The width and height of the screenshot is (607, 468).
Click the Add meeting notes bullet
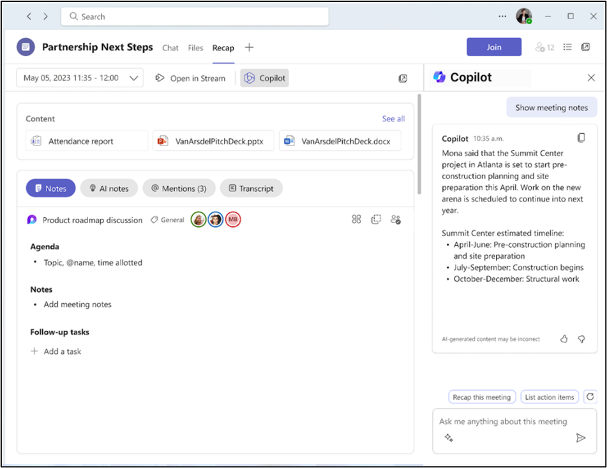tap(77, 304)
